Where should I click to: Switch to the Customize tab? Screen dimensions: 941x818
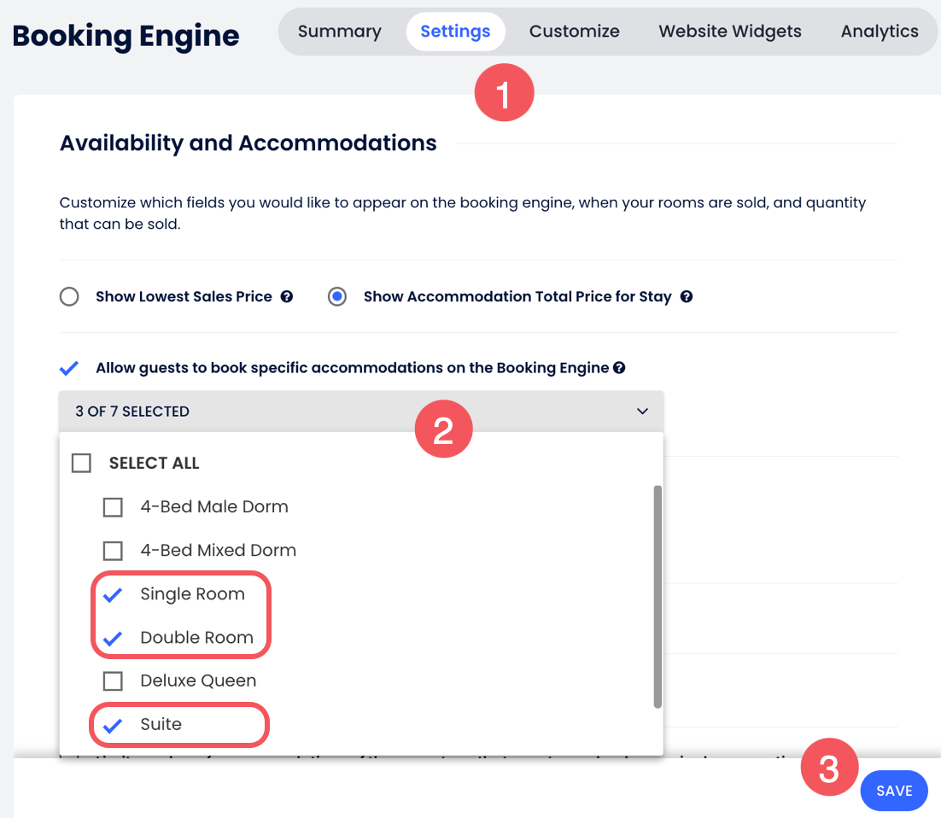(575, 32)
